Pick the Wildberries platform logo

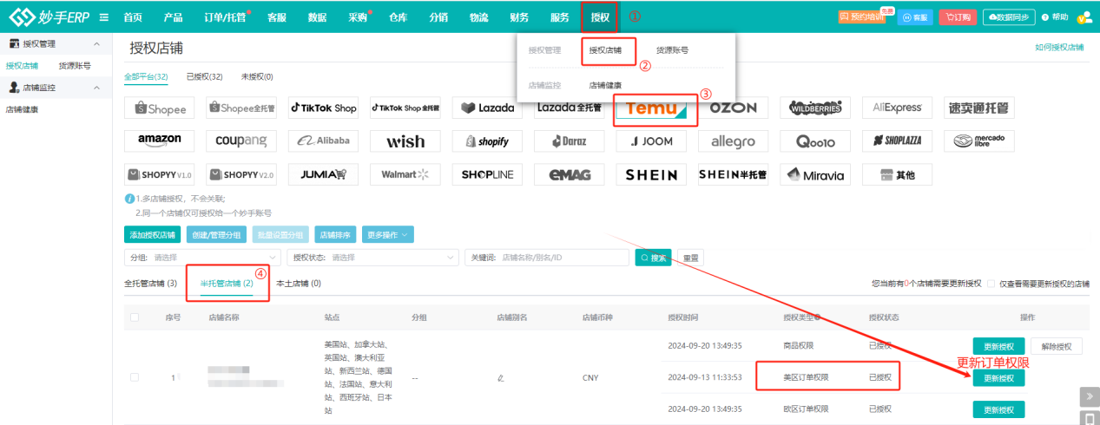tap(817, 108)
